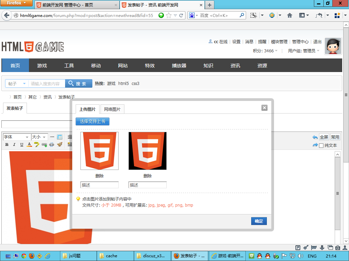Insert the white-background HTML6 thumbnail into post

100,151
